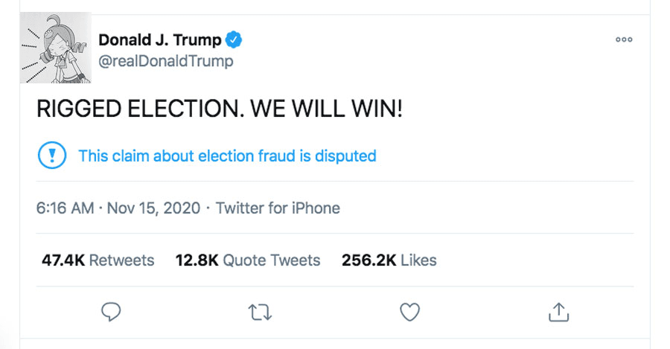Click the blue exclamation warning icon
The width and height of the screenshot is (670, 349).
pos(52,156)
